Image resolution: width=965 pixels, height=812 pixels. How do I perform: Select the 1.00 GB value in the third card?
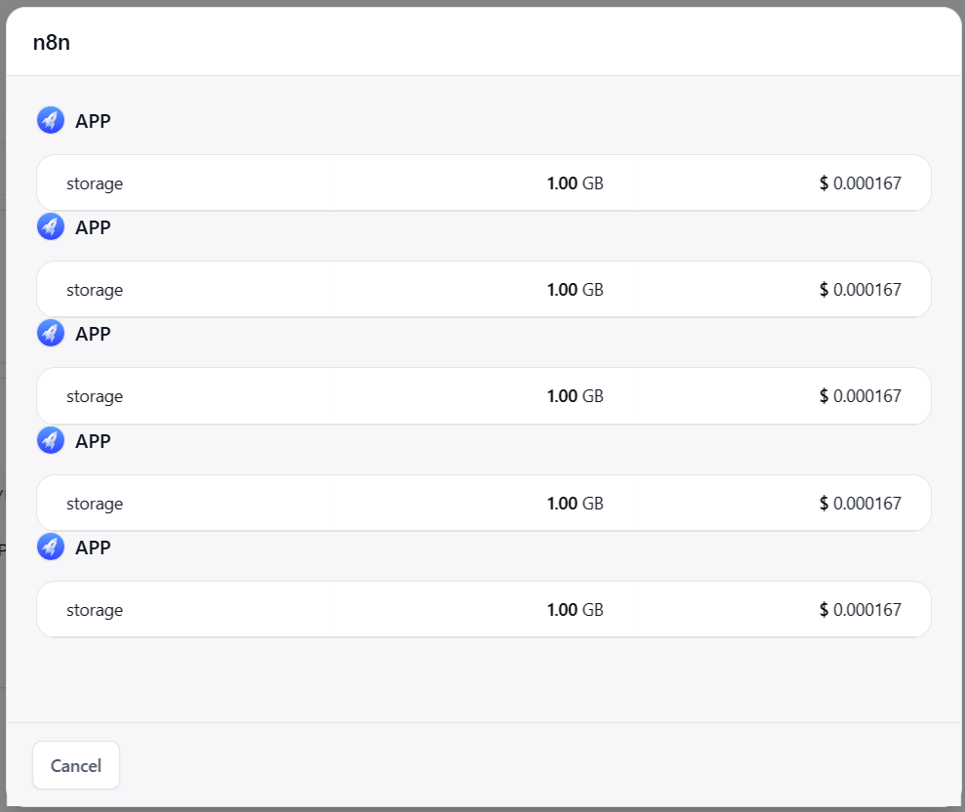pyautogui.click(x=576, y=396)
